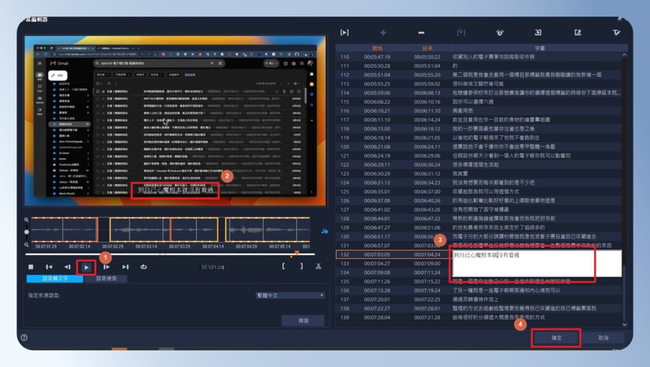Step forward one frame
The image size is (650, 367).
(x=106, y=267)
